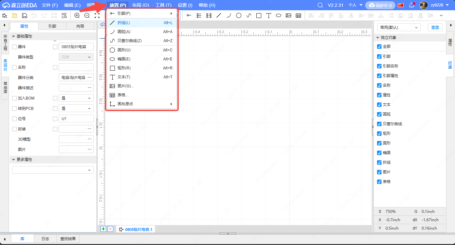Open the notification bell
Viewport: 455px width, 245px height.
pyautogui.click(x=412, y=5)
